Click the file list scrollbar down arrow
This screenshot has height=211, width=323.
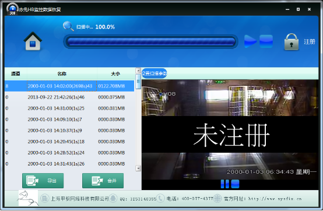138,168
